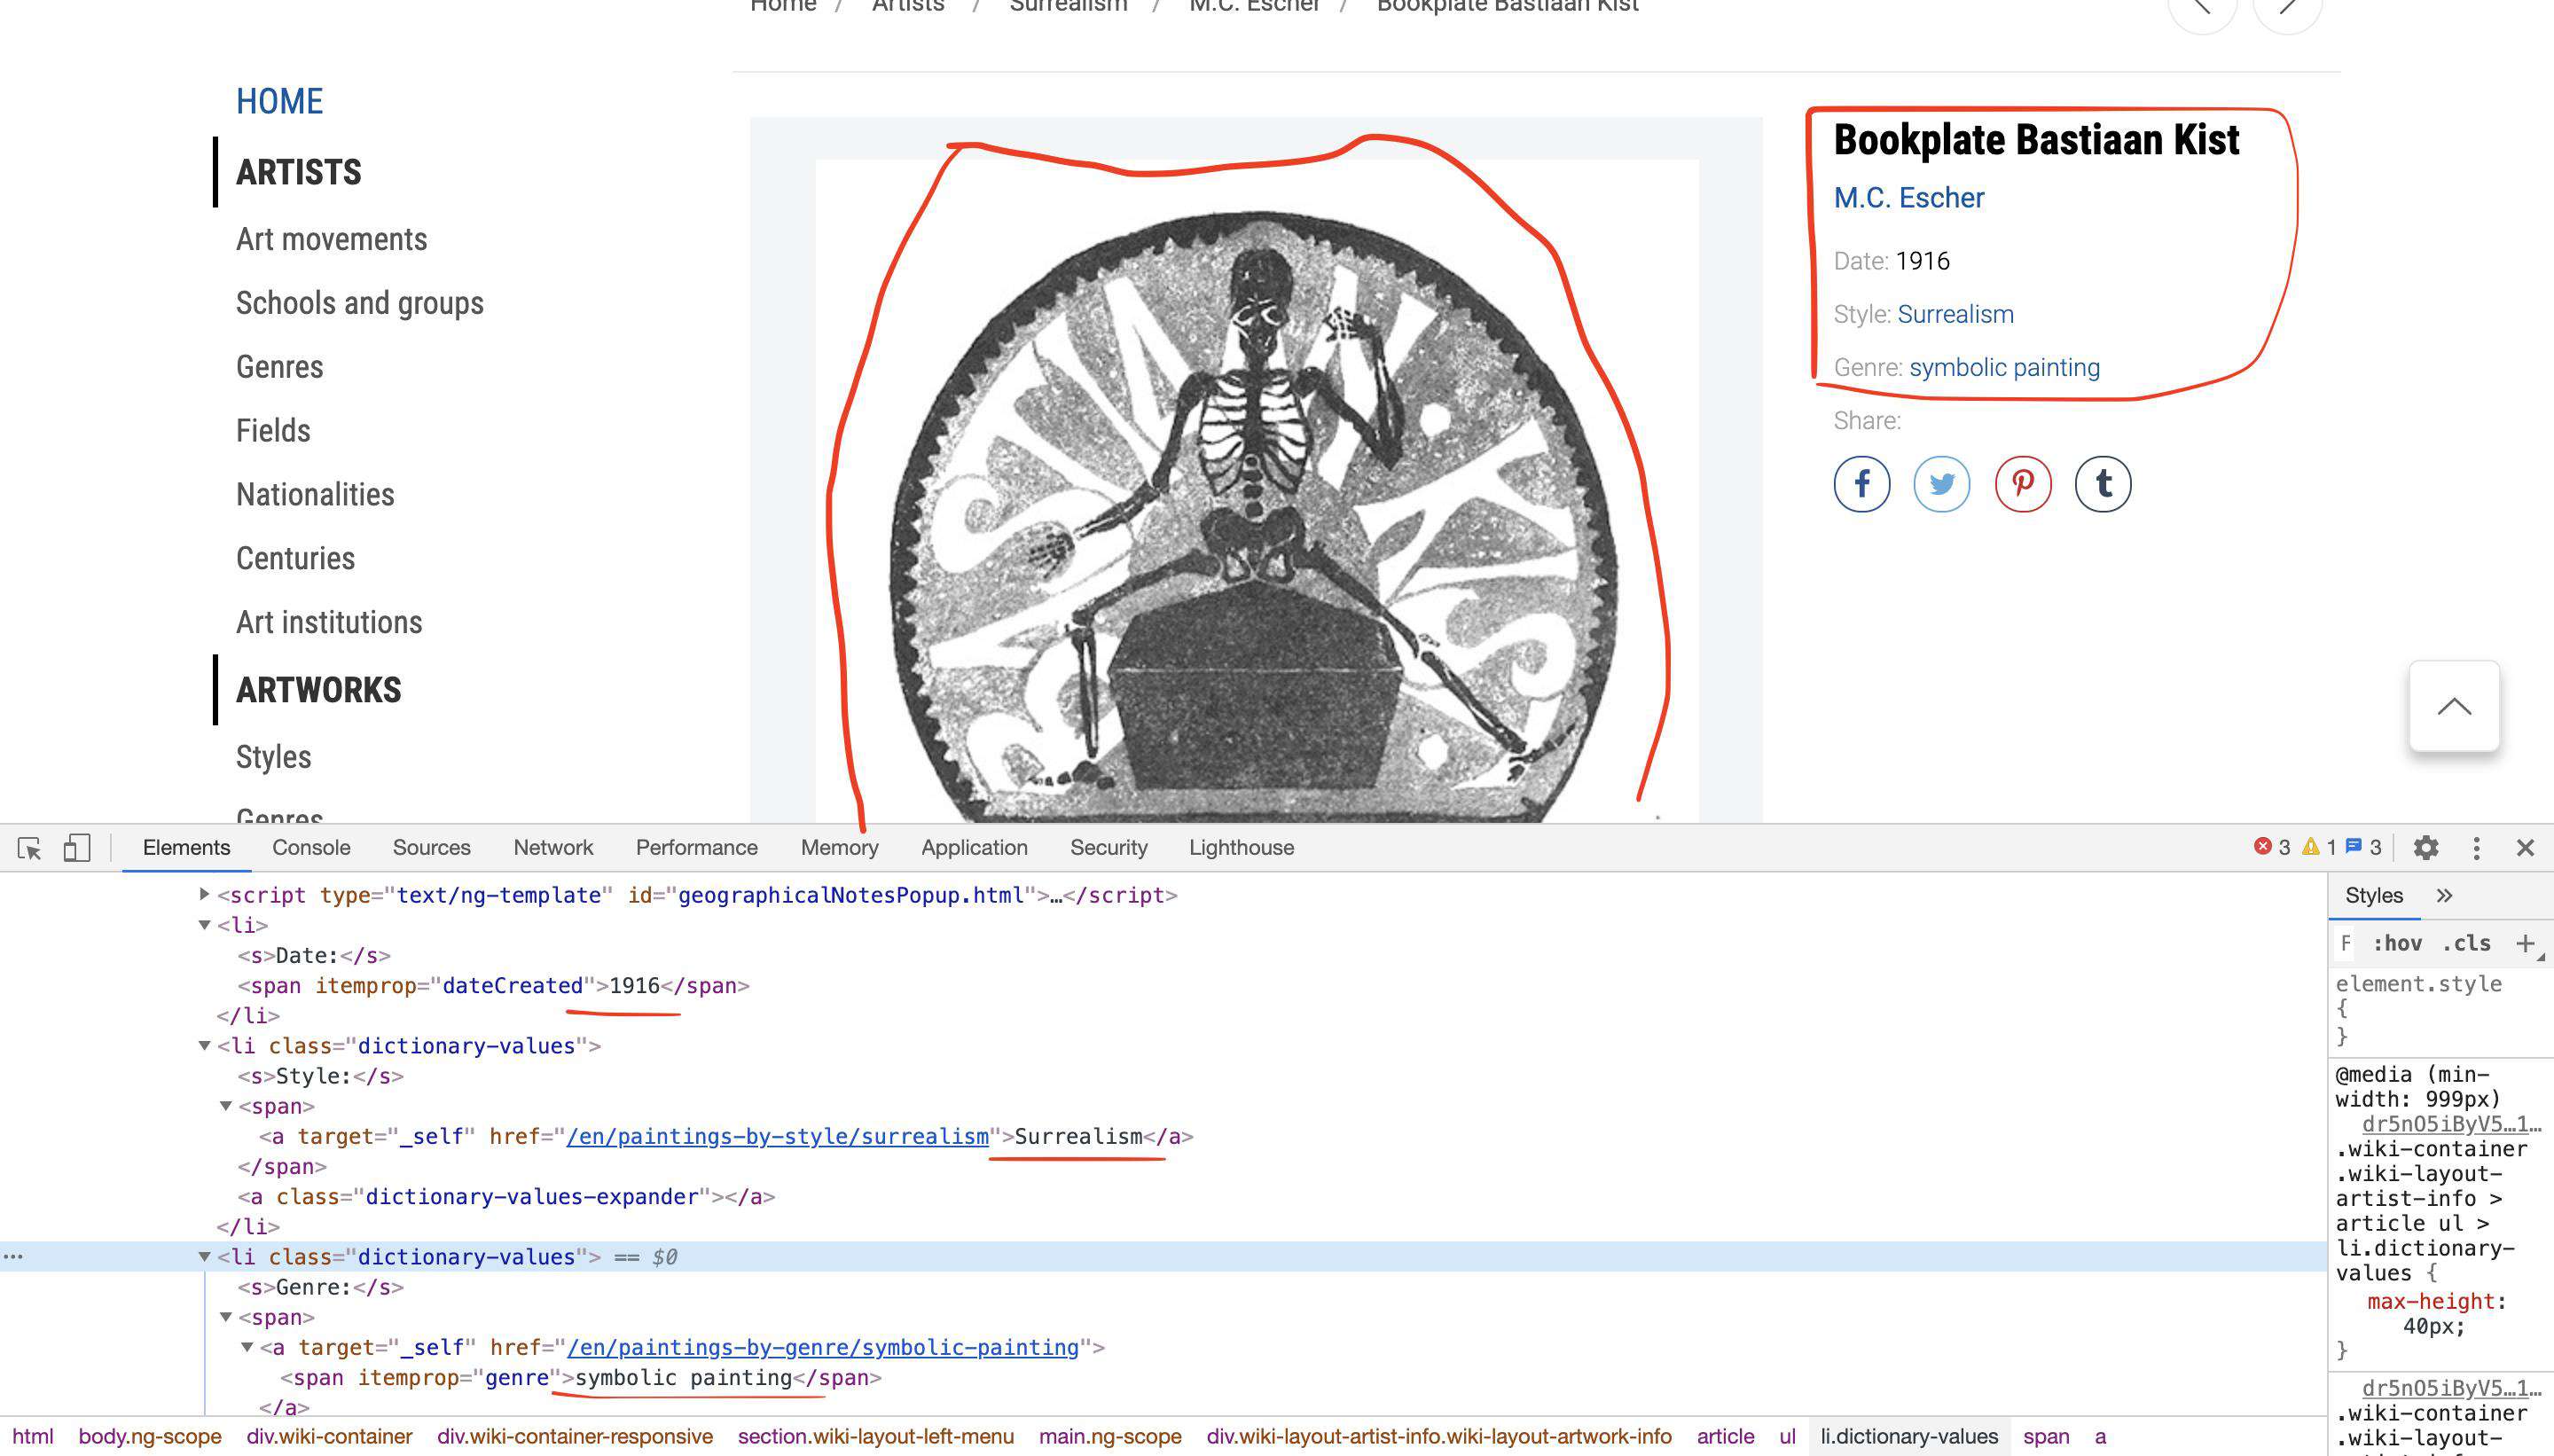Open Genres under ARTISTS in sidebar
The width and height of the screenshot is (2554, 1456).
(279, 367)
